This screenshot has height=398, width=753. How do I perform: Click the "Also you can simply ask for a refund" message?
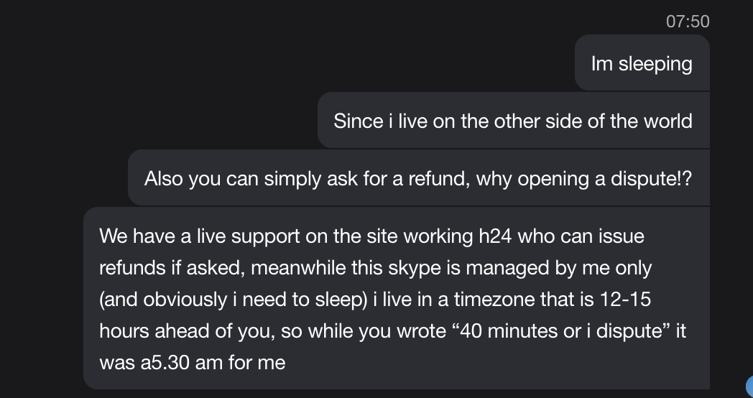point(417,177)
